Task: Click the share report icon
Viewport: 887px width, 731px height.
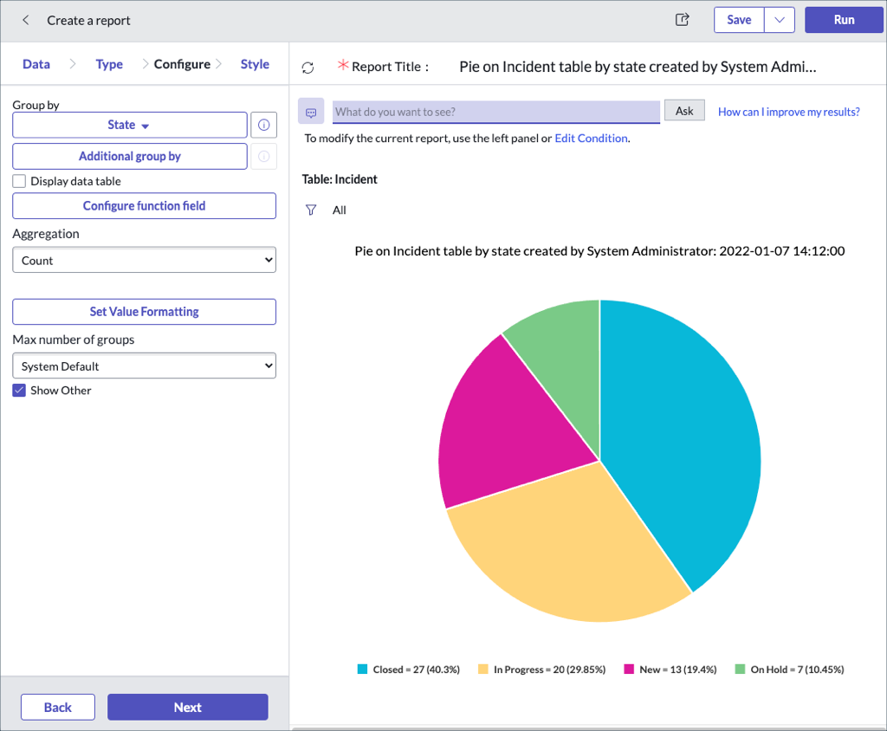Action: [683, 20]
